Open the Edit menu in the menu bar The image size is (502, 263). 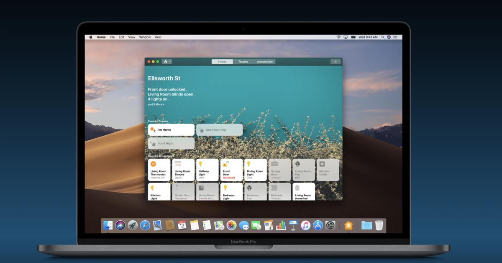click(x=121, y=37)
